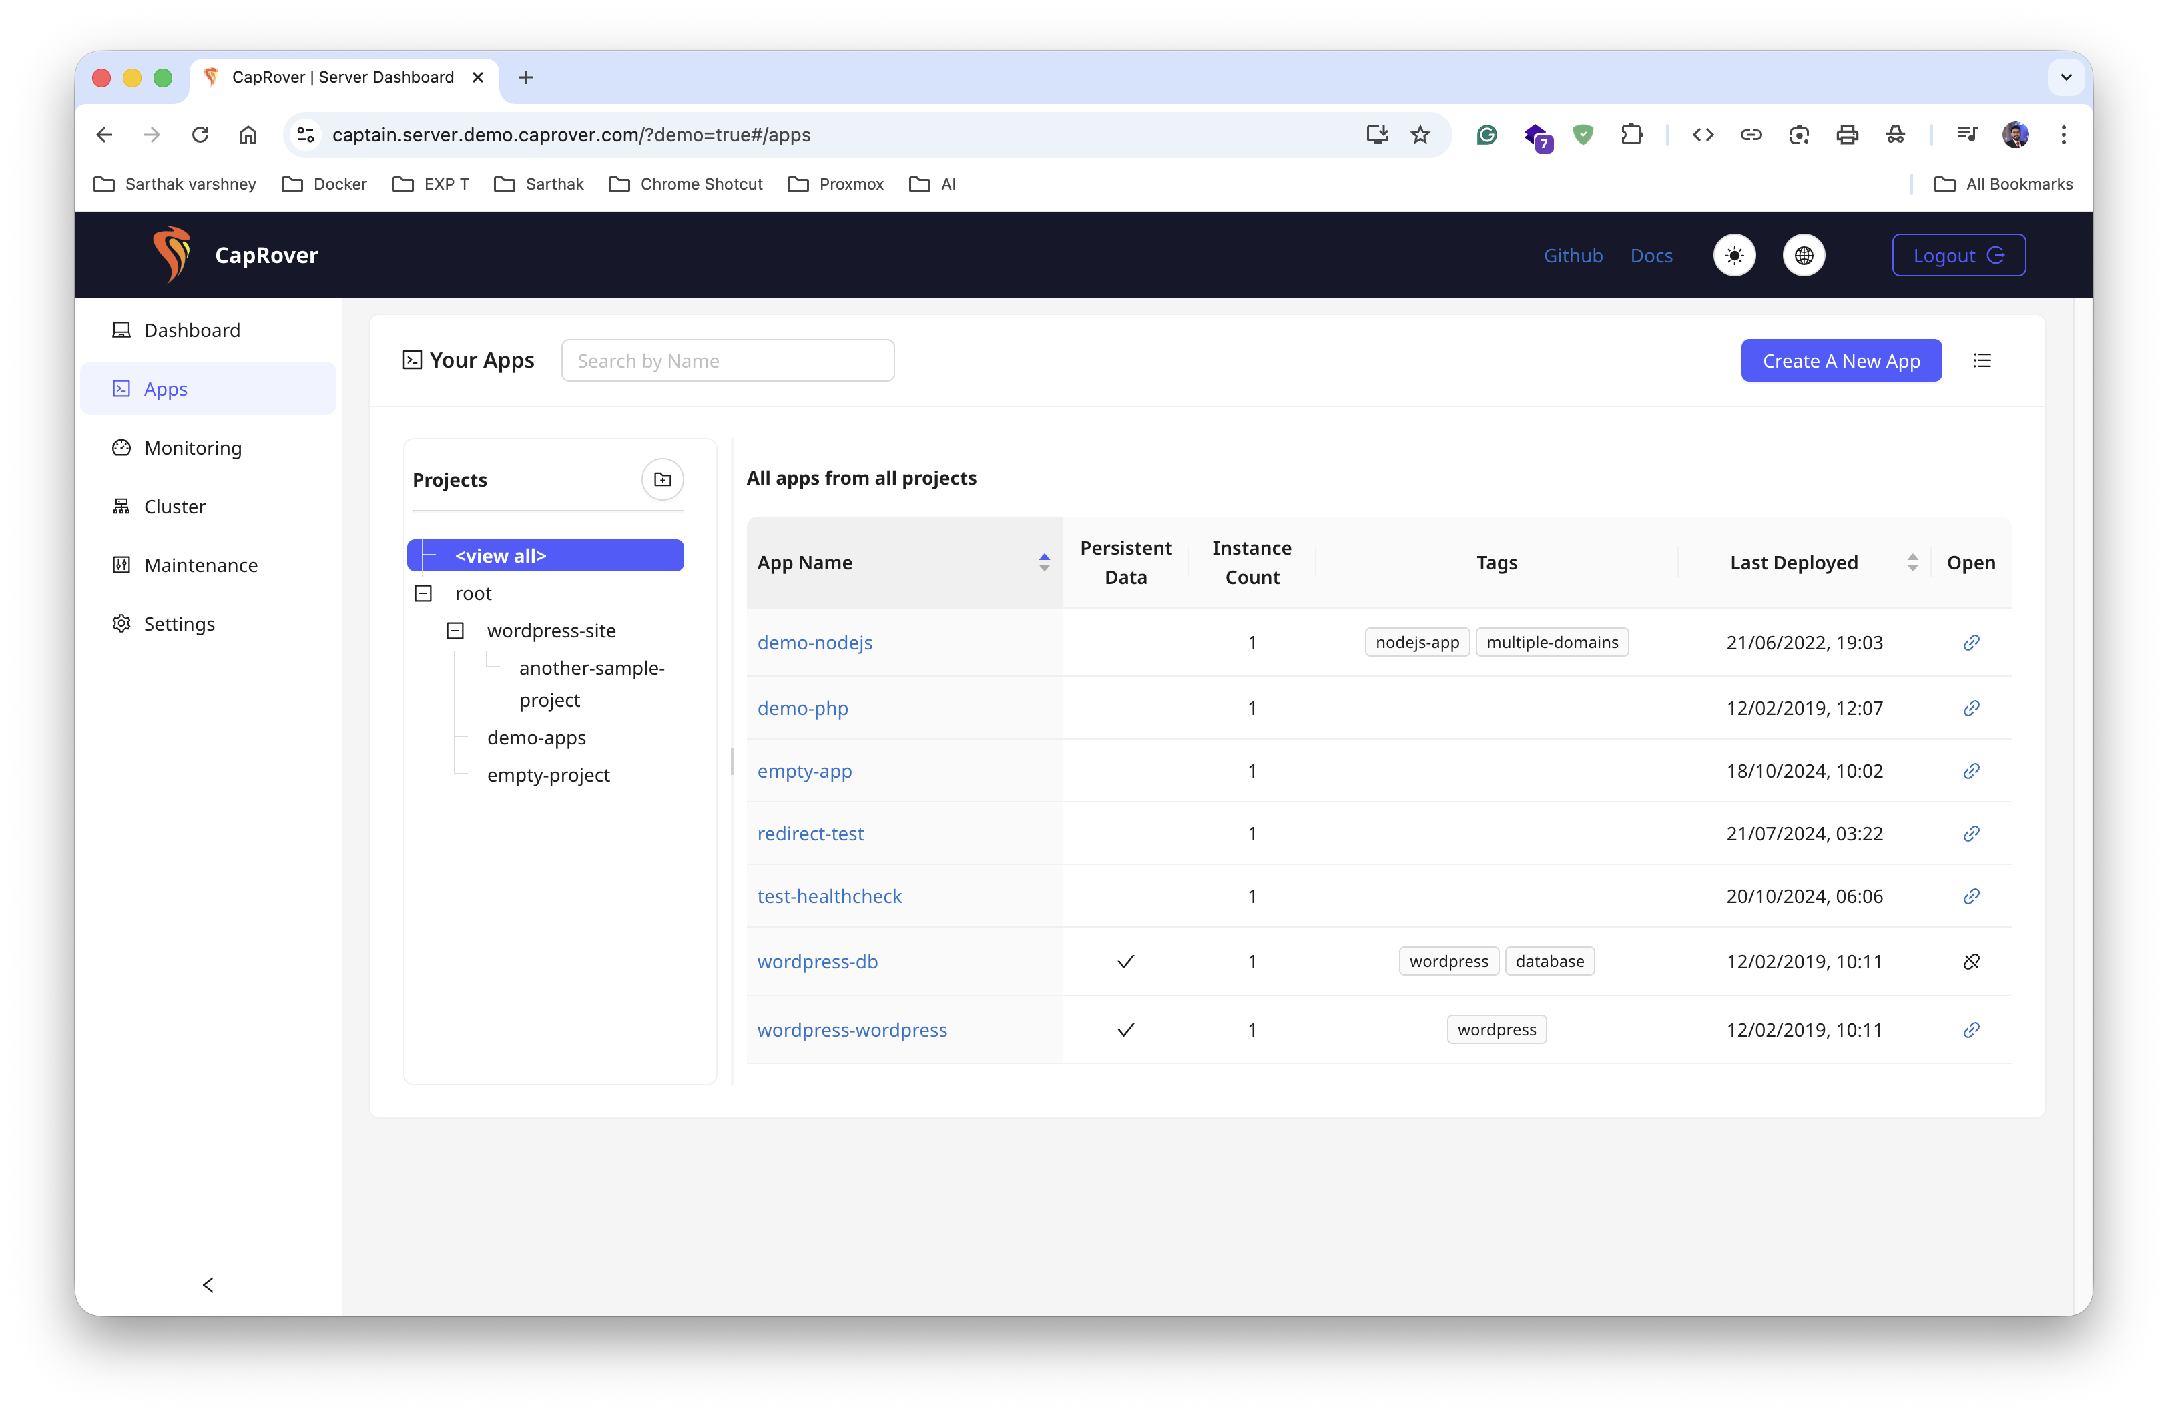Toggle light/dark theme sun icon

tap(1734, 255)
